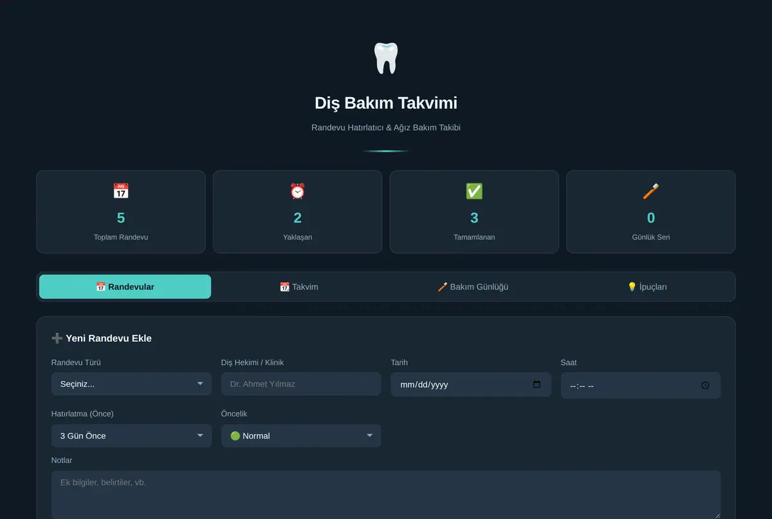Open the date picker calendar icon in Tarih
Screen dimensions: 772x519
click(x=537, y=384)
